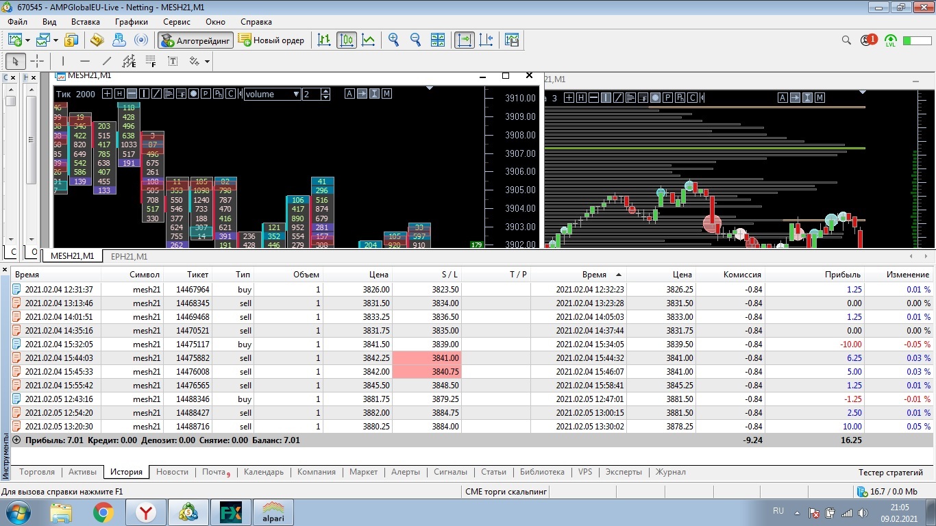Toggle the M button in MESH21 chart
This screenshot has height=526, width=936.
point(387,94)
